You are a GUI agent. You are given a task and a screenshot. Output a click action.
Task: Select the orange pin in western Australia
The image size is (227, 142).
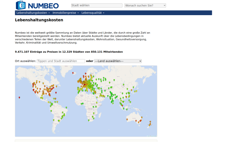click(127, 120)
